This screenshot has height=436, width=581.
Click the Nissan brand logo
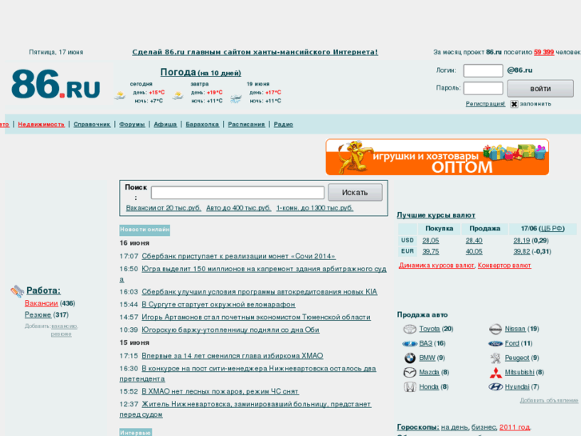tap(495, 329)
